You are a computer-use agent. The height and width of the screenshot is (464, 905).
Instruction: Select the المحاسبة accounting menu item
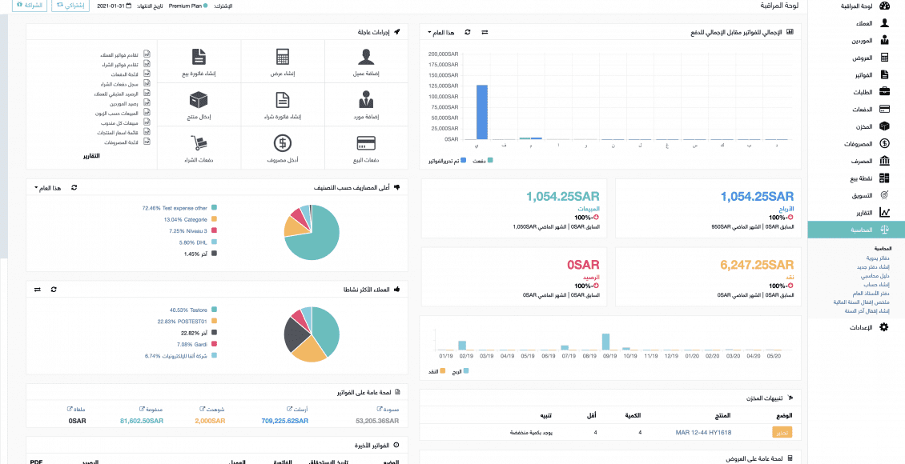pyautogui.click(x=856, y=230)
